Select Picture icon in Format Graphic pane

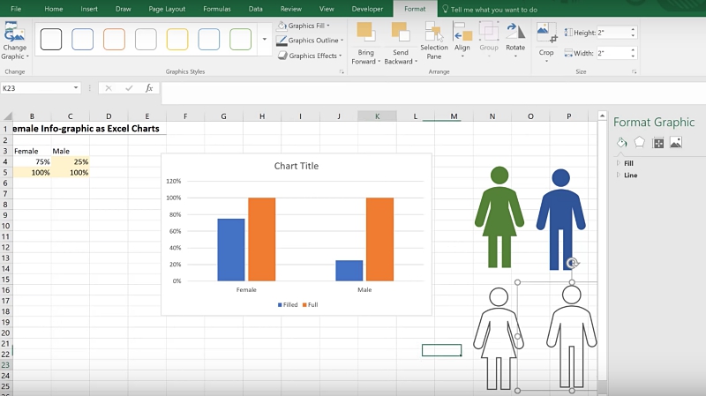676,143
